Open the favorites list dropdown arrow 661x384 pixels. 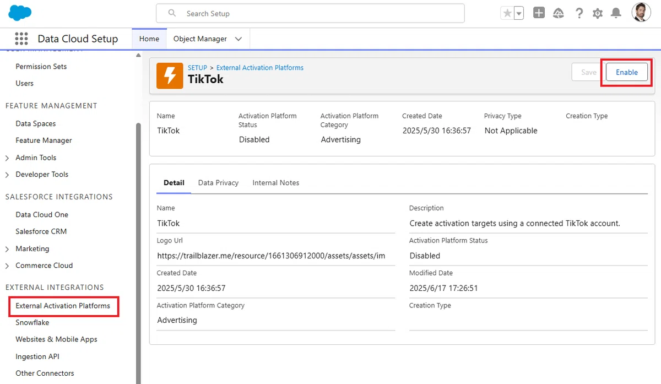coord(519,13)
